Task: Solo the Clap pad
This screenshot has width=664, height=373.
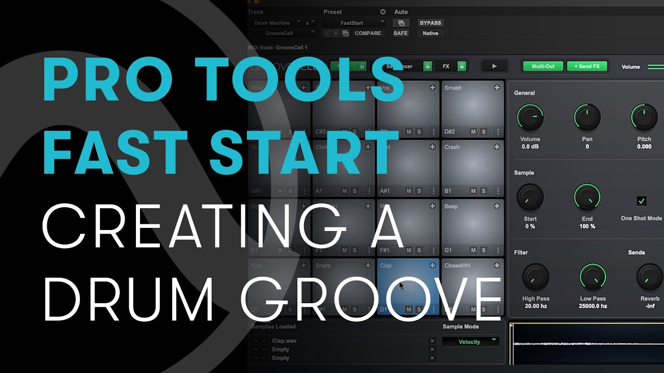Action: tap(419, 309)
